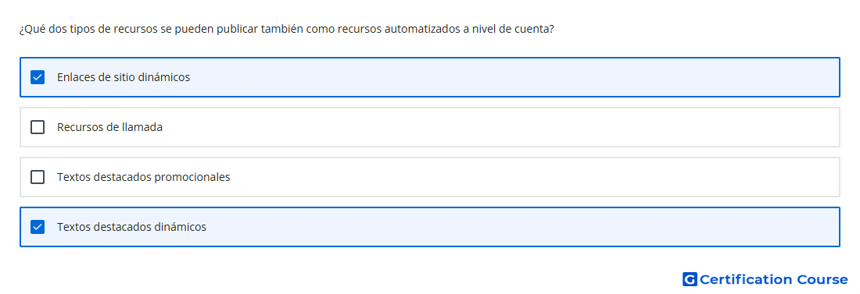Choose the 'Textos destacados promocionales' label text

tap(144, 177)
